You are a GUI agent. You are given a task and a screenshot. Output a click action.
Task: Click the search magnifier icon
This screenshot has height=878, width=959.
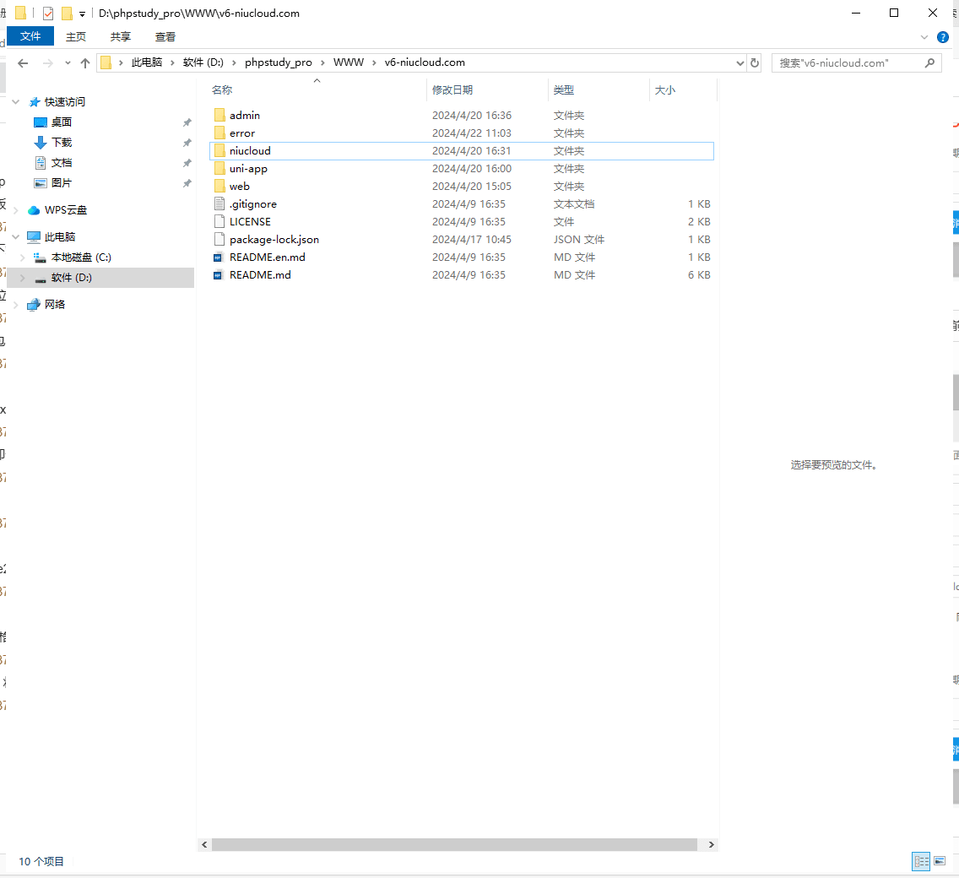929,63
